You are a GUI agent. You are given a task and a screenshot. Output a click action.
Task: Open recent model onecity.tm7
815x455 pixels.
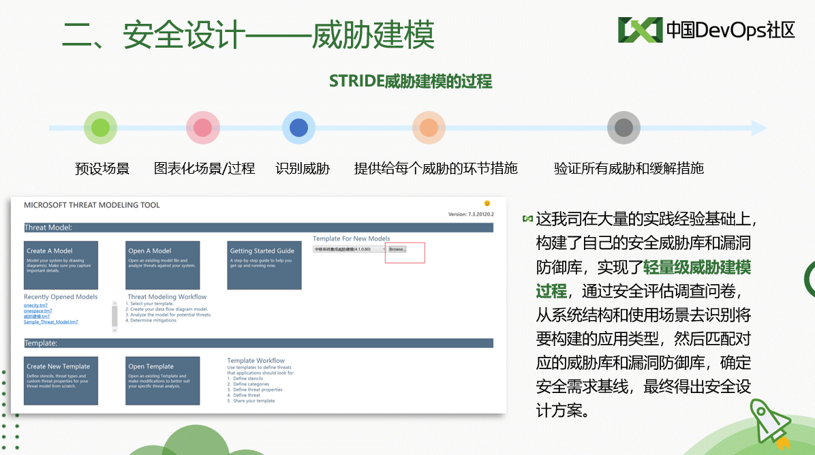pyautogui.click(x=35, y=305)
